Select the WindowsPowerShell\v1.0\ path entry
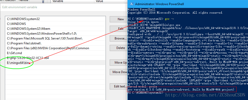 [55, 34]
